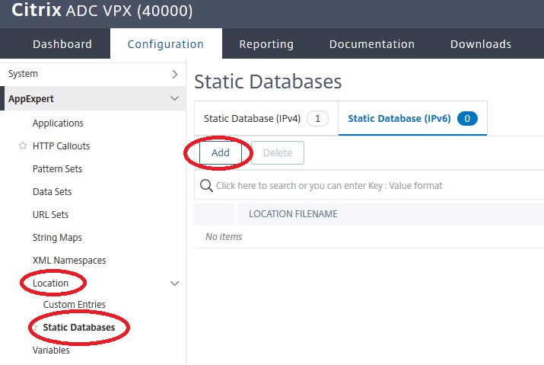The width and height of the screenshot is (544, 365).
Task: Go to Pattern Sets
Action: pyautogui.click(x=57, y=169)
